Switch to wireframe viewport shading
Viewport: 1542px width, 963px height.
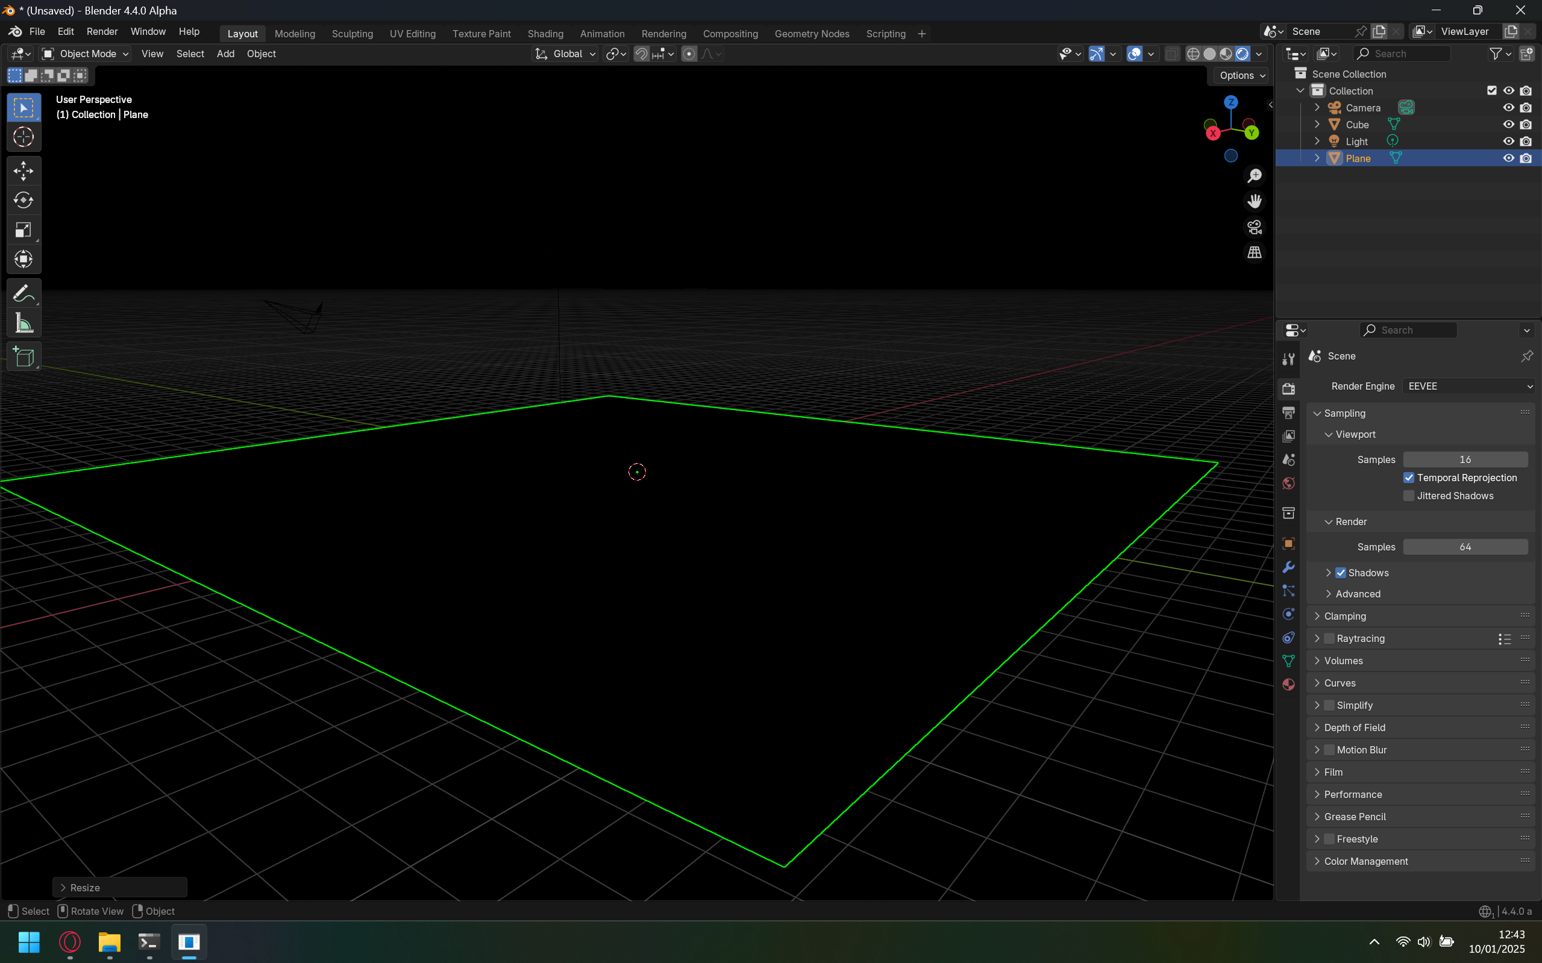pos(1194,54)
